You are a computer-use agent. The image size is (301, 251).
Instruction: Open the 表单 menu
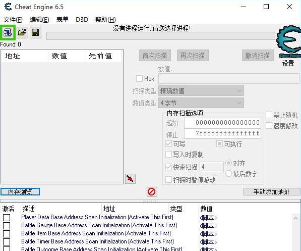tap(63, 19)
